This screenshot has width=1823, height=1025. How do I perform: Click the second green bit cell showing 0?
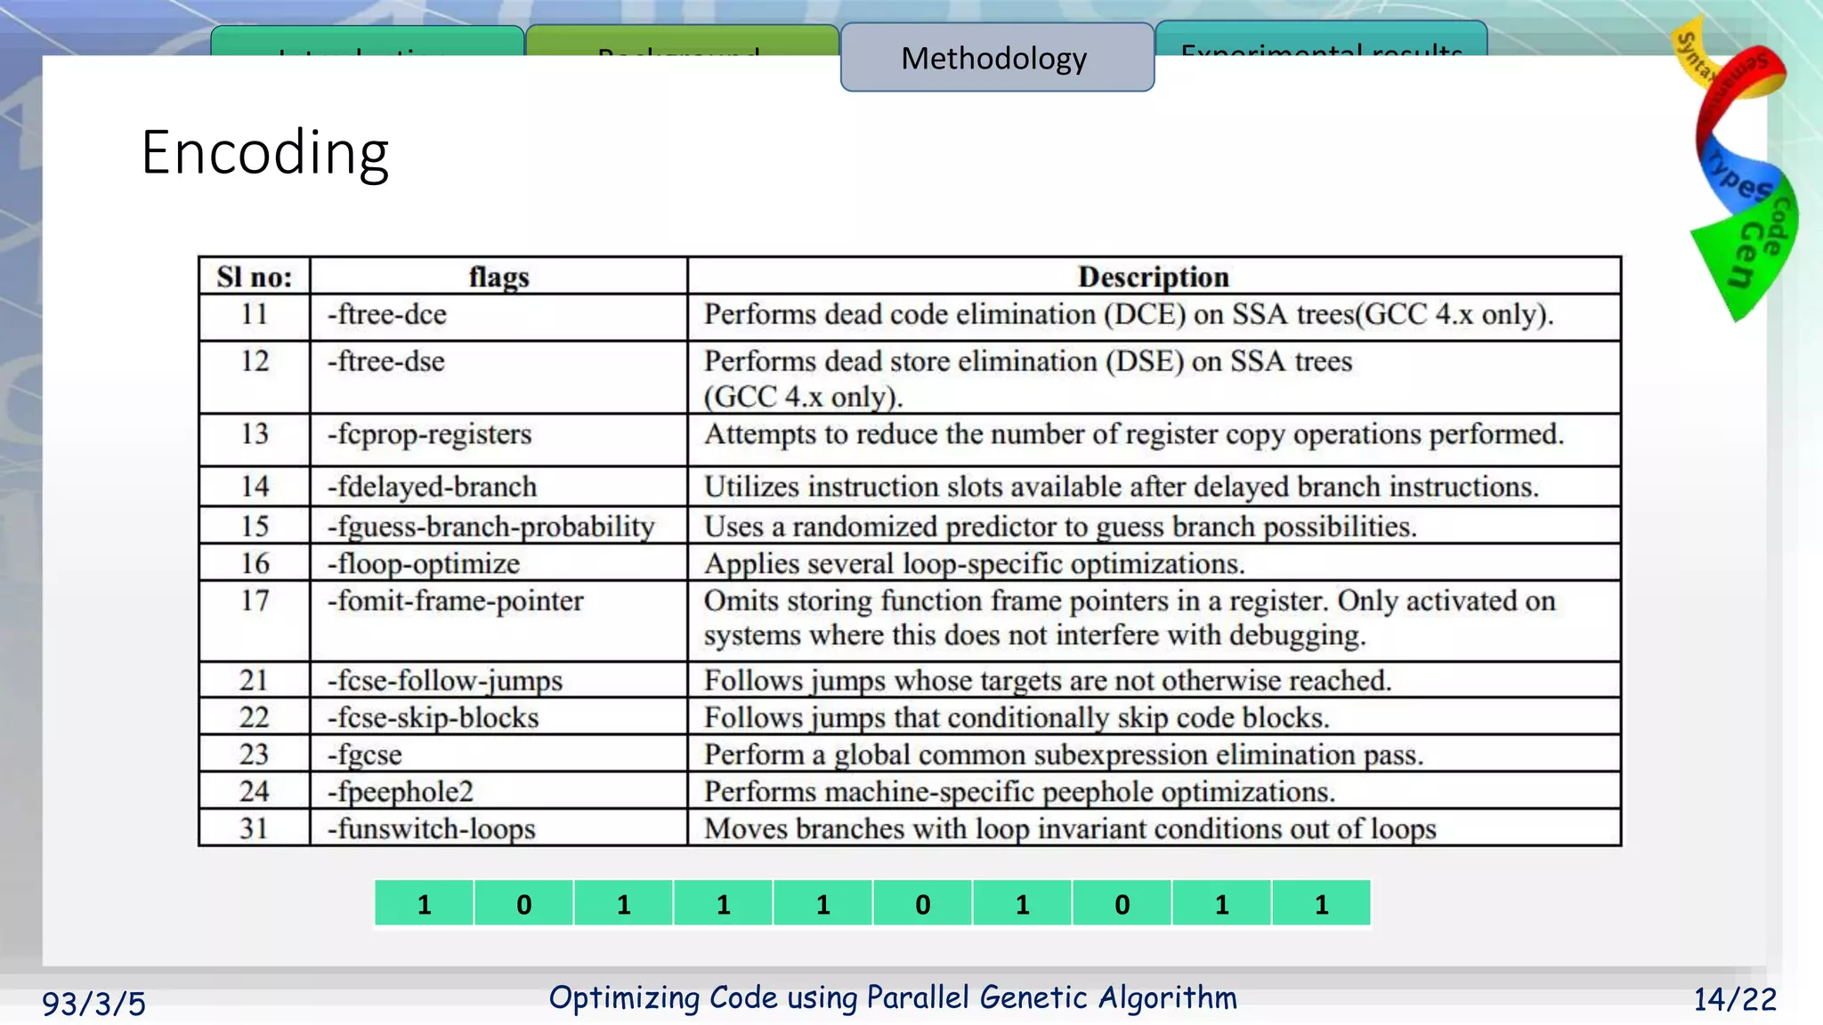(x=524, y=903)
